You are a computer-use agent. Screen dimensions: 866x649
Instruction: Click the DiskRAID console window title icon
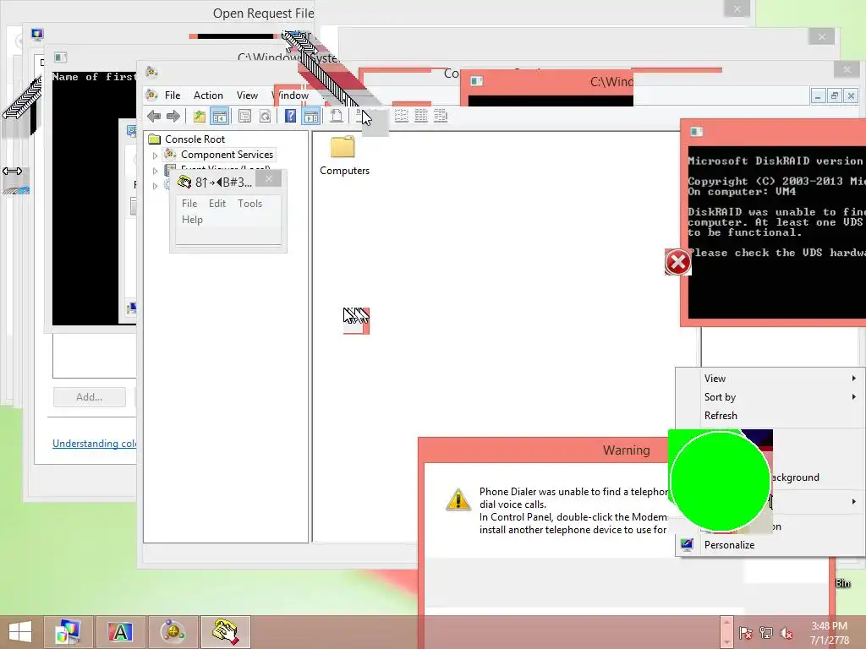[697, 131]
